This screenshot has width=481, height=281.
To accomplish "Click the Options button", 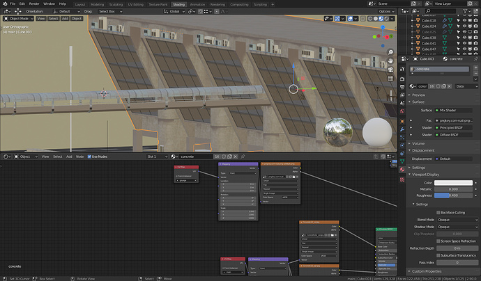I will (x=386, y=11).
